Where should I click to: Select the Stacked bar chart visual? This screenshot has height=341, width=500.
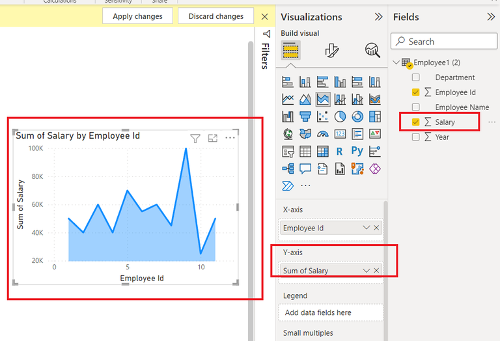point(288,82)
